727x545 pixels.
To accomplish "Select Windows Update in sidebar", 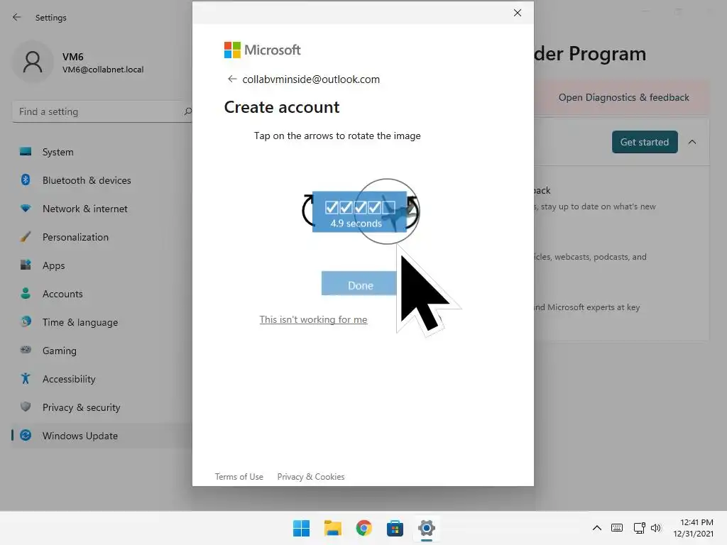I will point(102,436).
